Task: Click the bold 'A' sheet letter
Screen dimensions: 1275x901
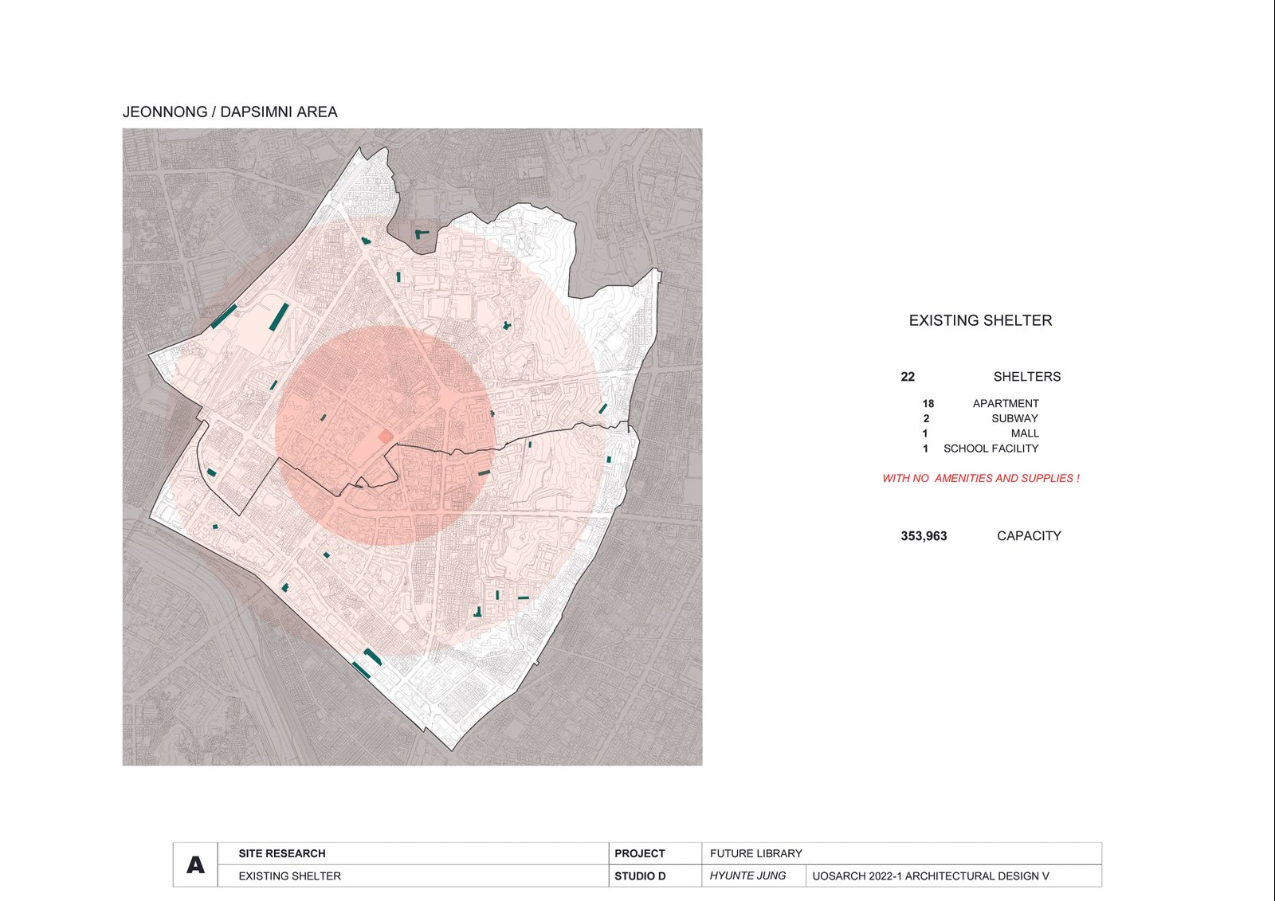Action: pos(195,865)
